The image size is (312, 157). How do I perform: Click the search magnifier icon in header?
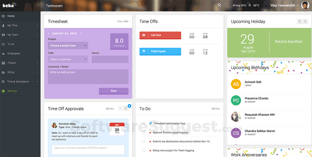pos(219,5)
